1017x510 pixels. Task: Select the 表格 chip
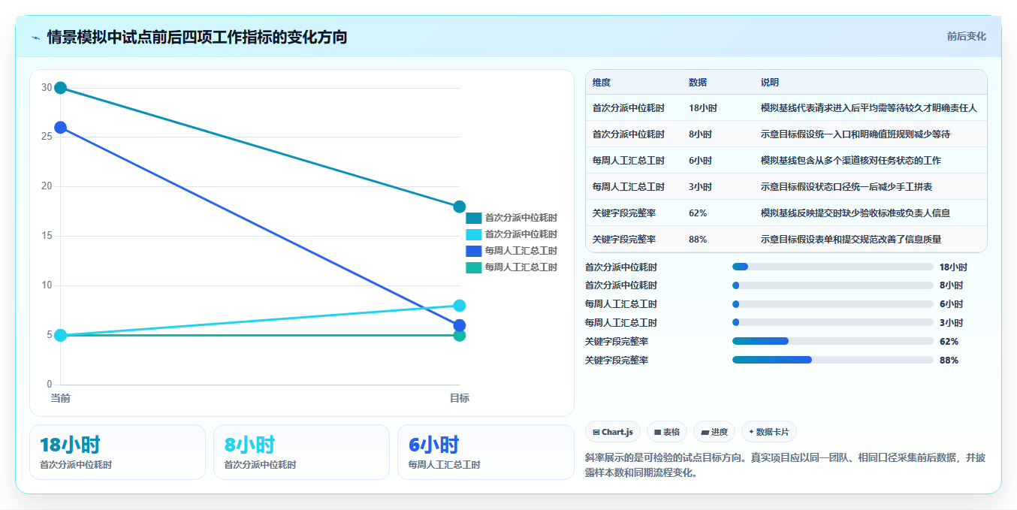(x=666, y=432)
